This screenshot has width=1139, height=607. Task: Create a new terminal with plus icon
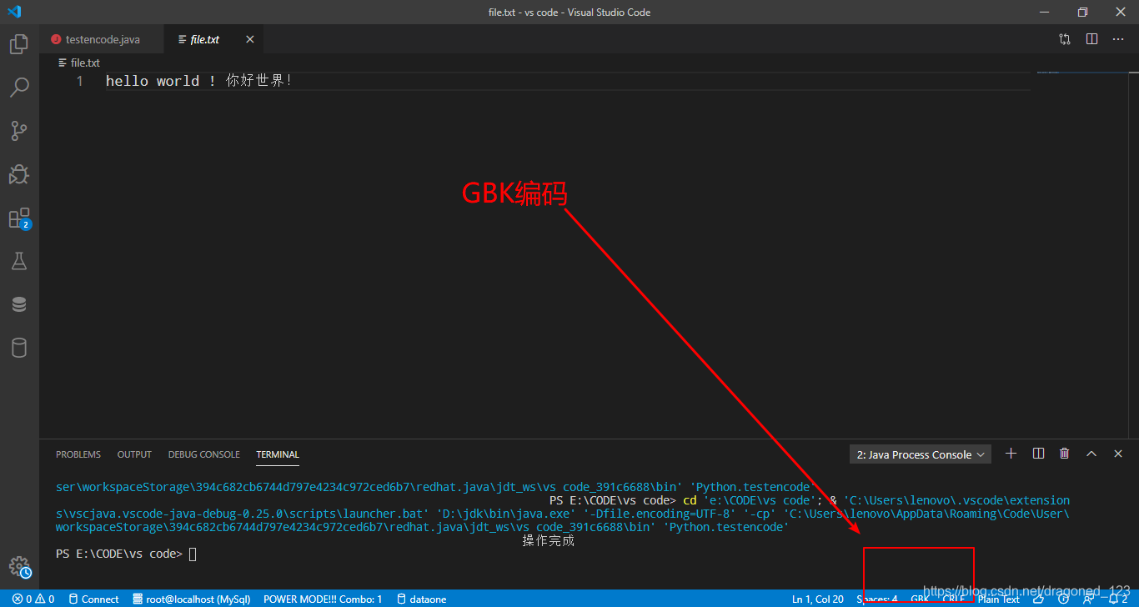pos(1011,454)
